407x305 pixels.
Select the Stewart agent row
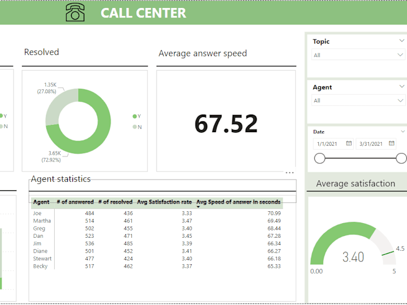157,259
